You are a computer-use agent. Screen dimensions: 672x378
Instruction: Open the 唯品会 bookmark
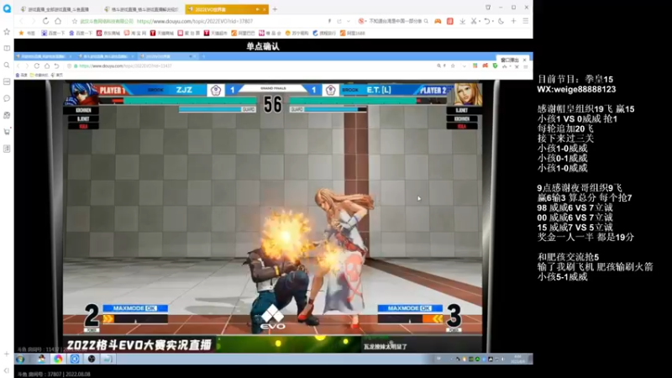[270, 33]
